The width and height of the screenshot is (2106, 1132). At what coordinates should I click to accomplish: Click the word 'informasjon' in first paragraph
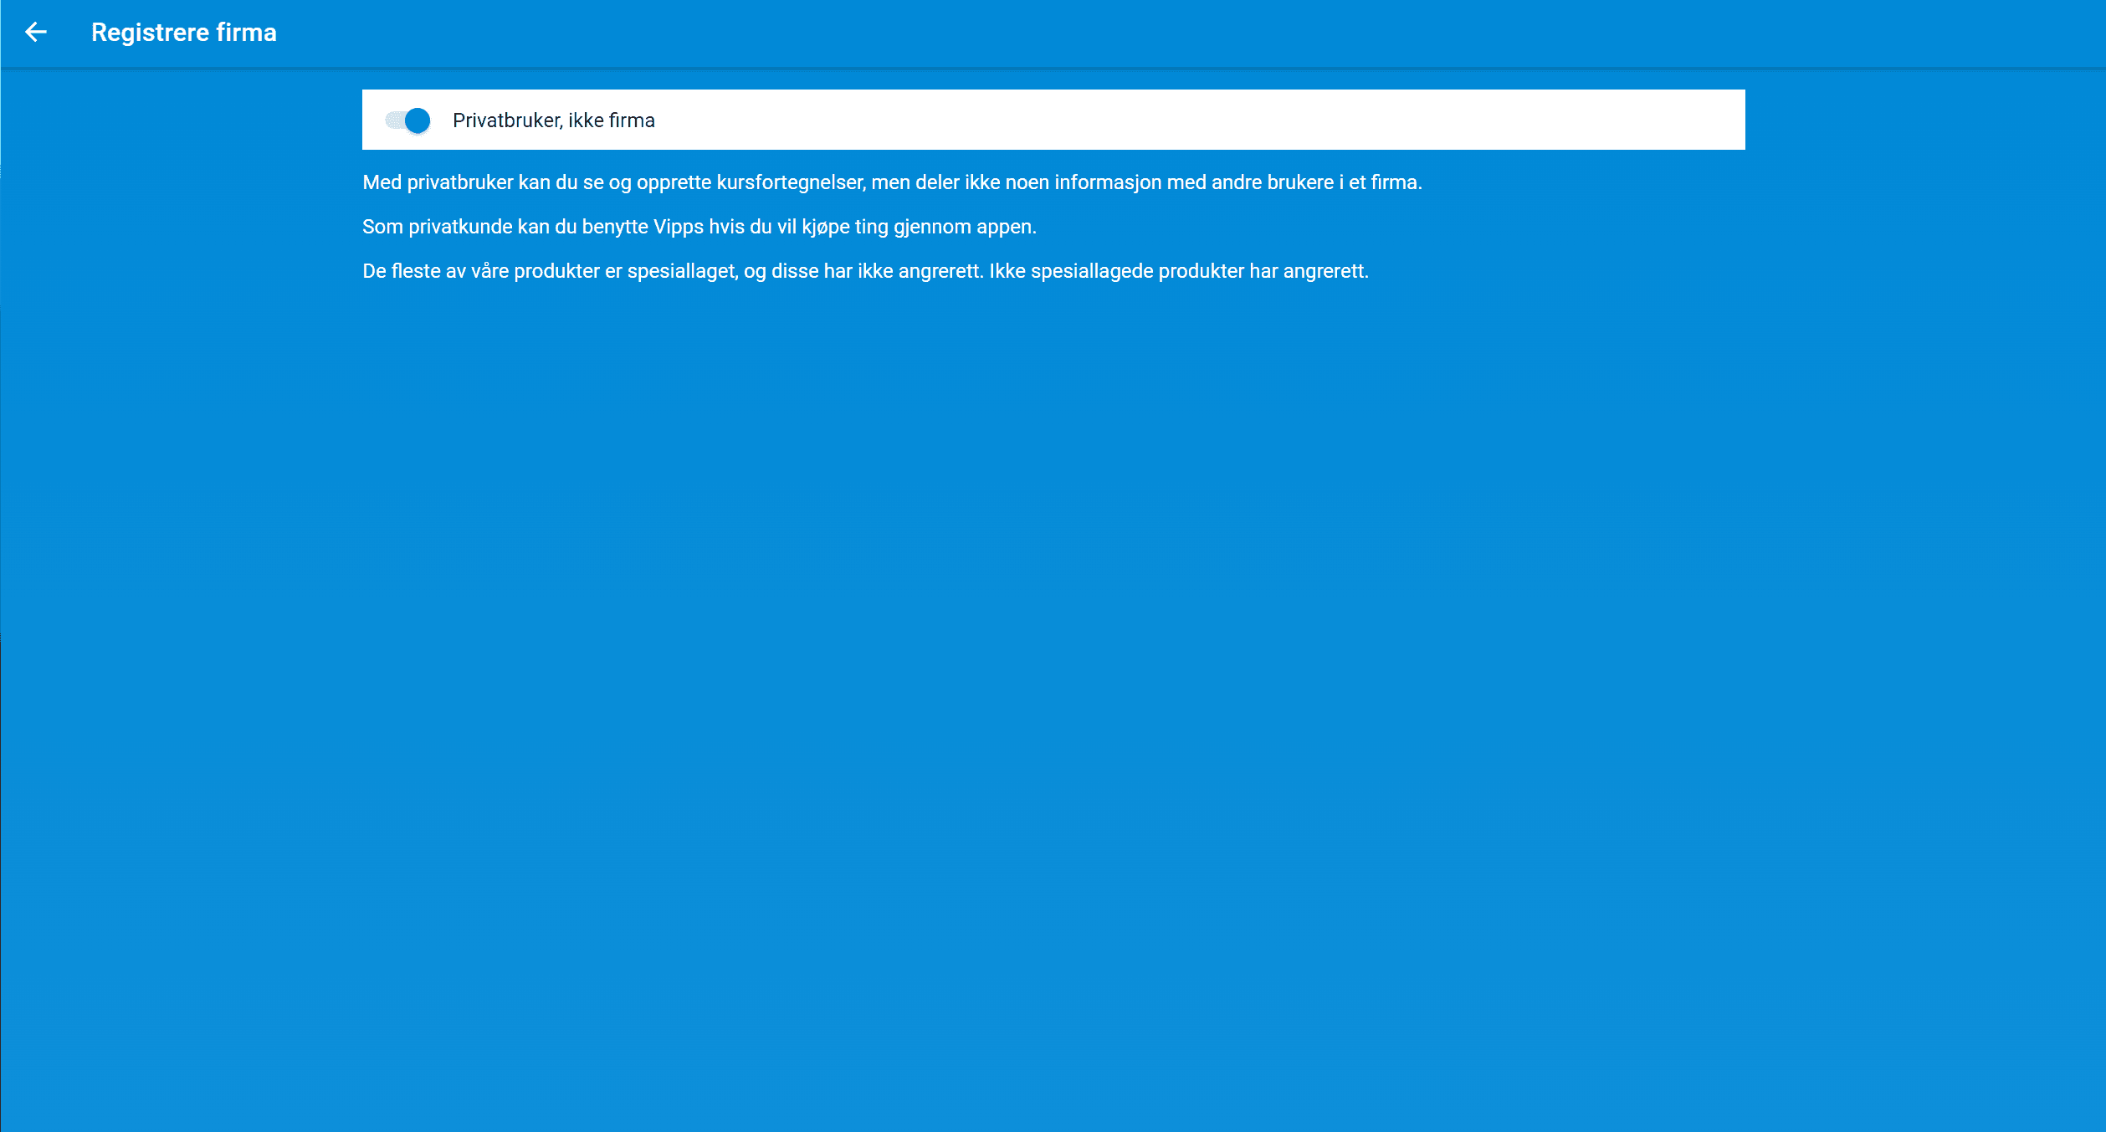(1108, 182)
